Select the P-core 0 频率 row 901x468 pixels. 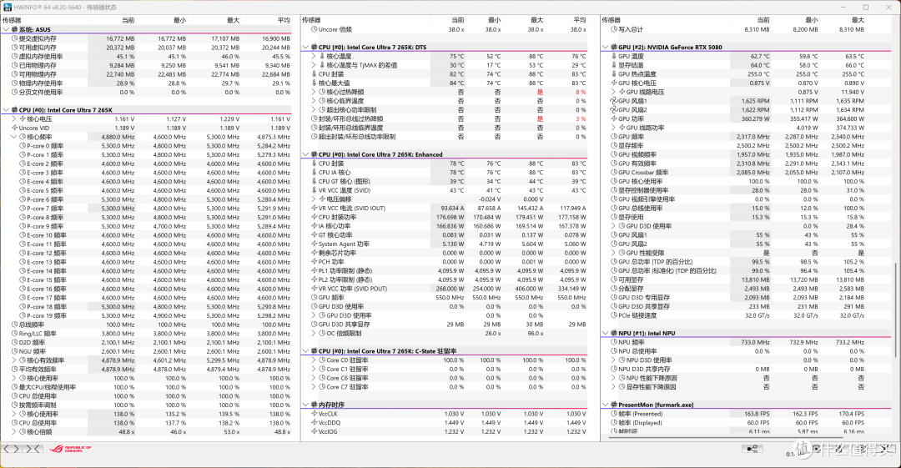pos(154,146)
